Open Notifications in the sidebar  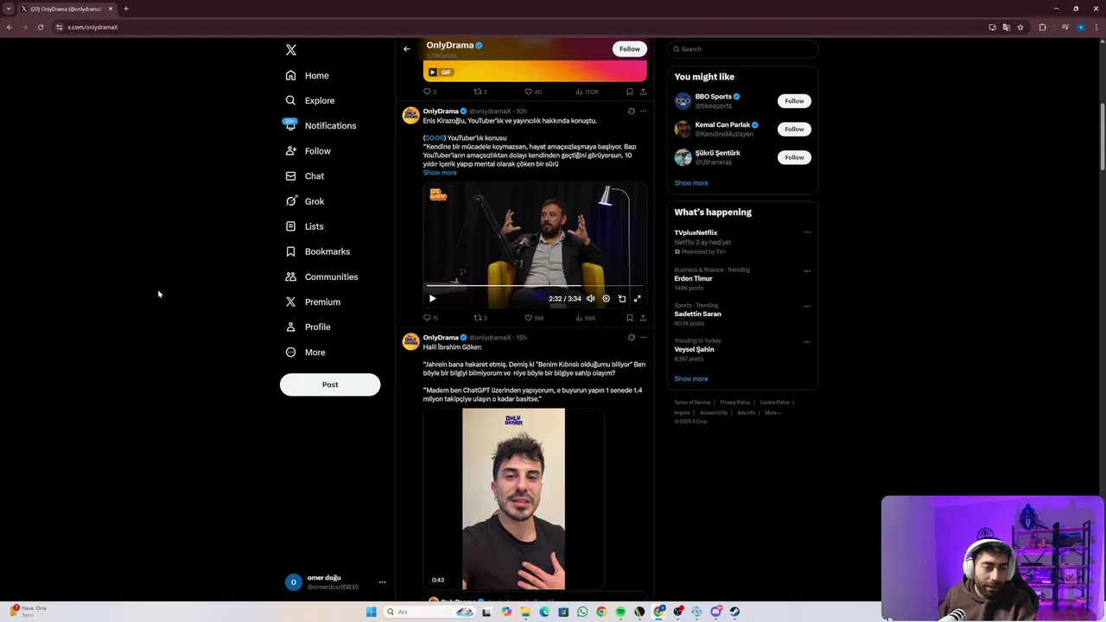(321, 125)
